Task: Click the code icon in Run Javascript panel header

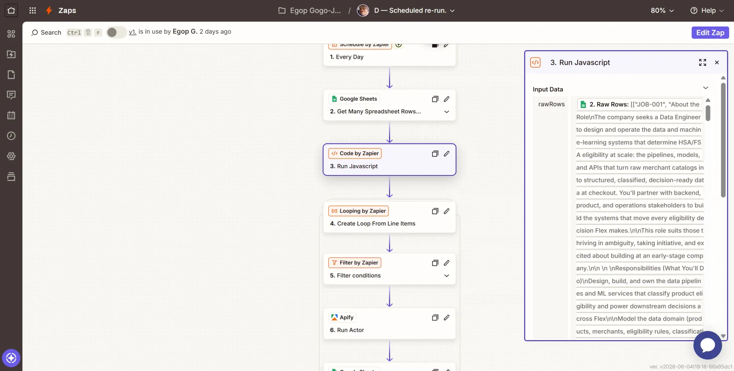Action: [x=535, y=63]
